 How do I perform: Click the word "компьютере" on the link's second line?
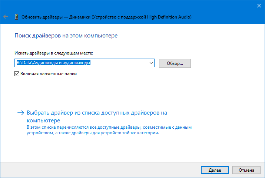point(43,121)
